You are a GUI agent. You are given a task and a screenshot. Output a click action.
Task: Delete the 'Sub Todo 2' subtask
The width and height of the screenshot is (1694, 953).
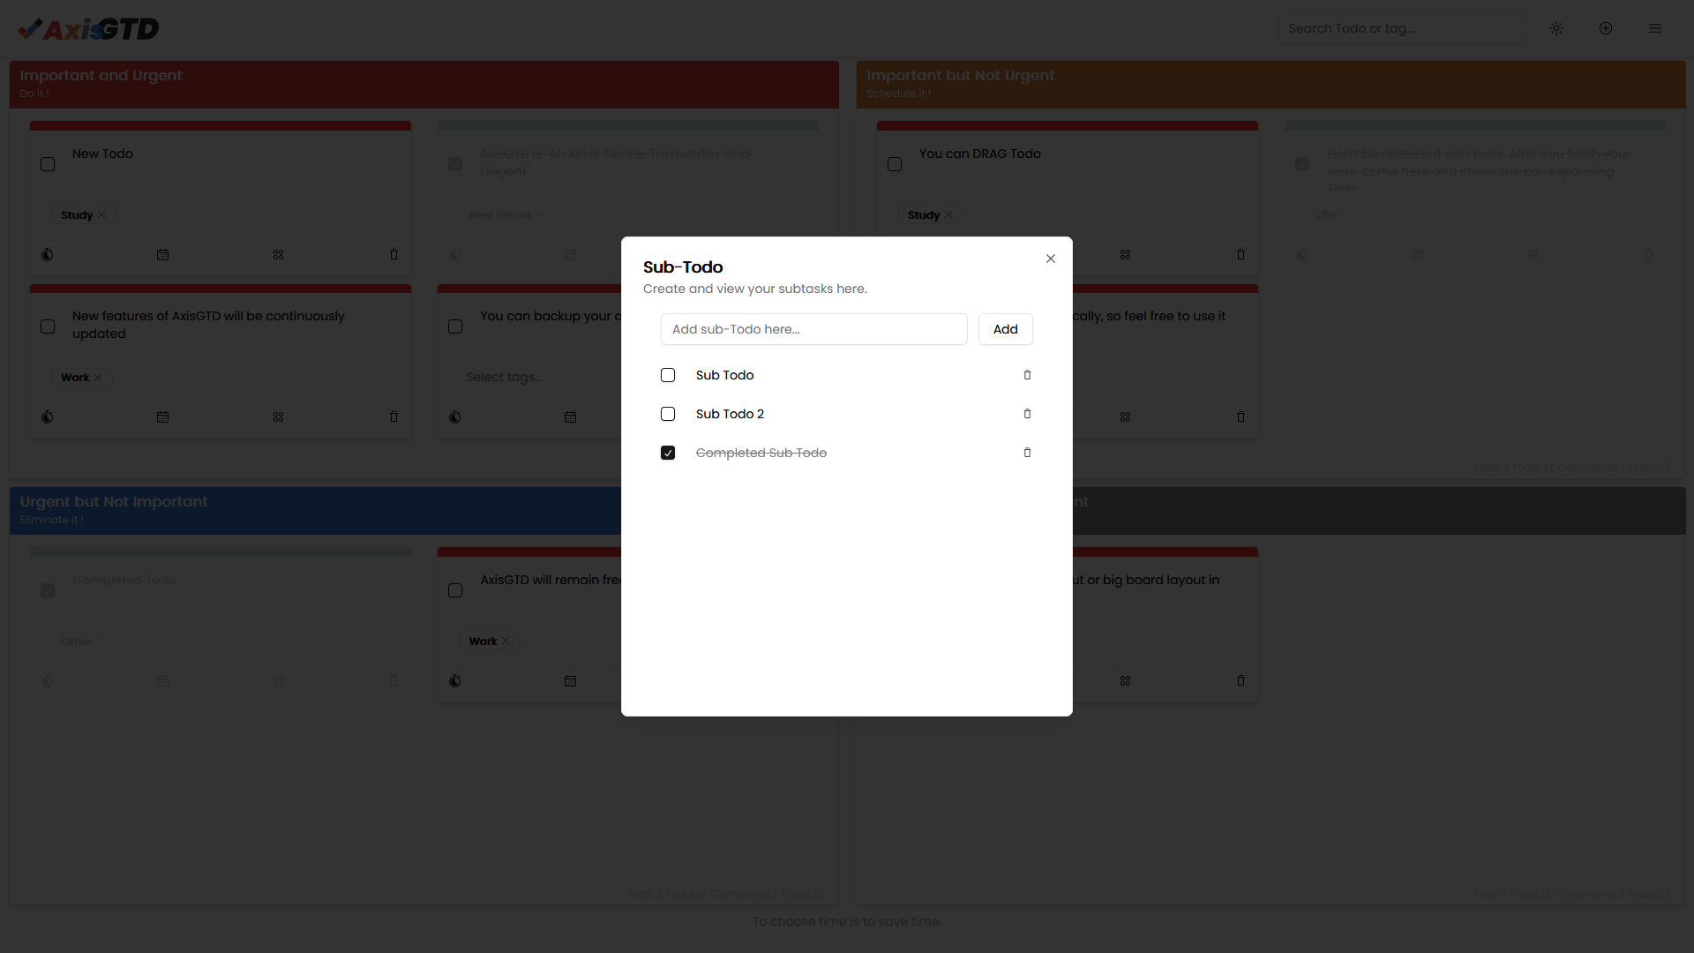tap(1027, 414)
